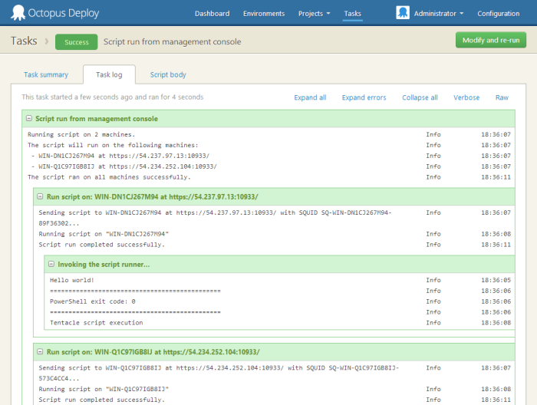The image size is (537, 405).
Task: Click the Expand all link
Action: click(x=310, y=98)
